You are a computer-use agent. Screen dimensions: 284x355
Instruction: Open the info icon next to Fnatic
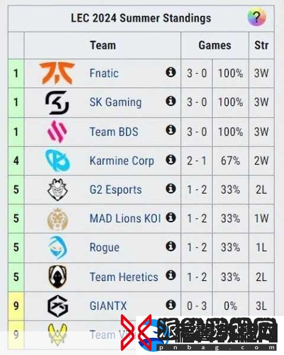coord(171,72)
